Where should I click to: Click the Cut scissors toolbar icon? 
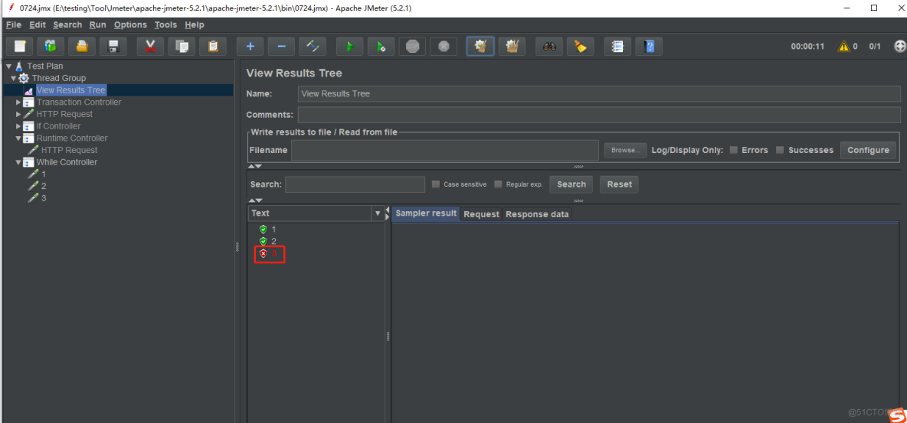[x=150, y=47]
